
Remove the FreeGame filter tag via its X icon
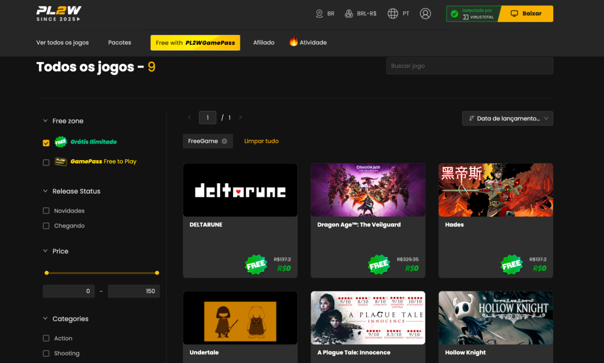[x=224, y=141]
